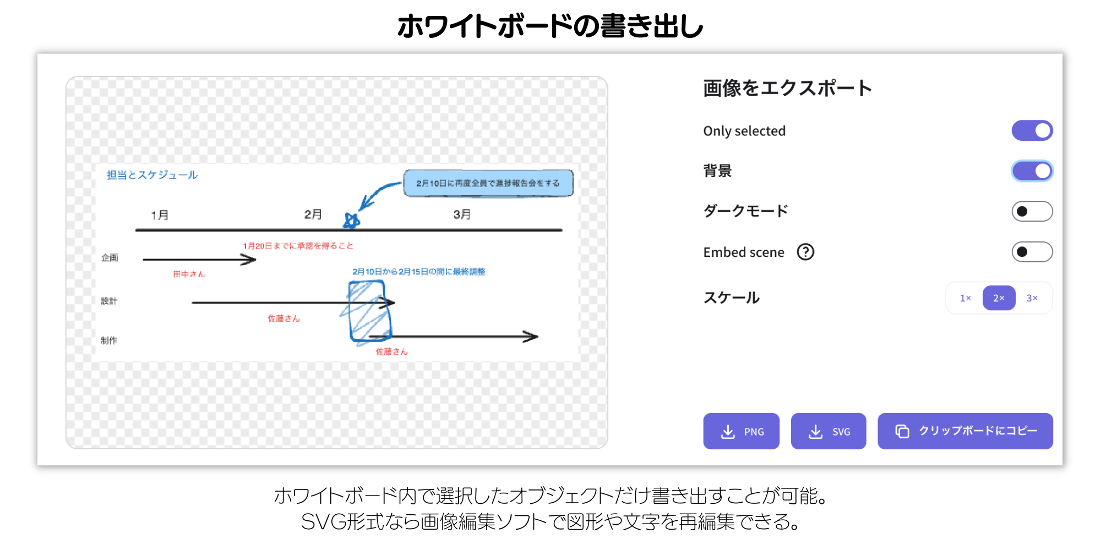Click the blue star doodle in the preview
1101x550 pixels.
coord(352,220)
